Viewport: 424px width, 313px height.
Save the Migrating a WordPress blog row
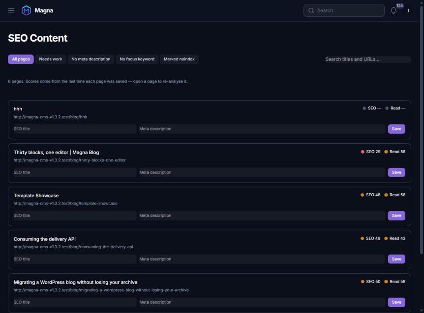(x=396, y=302)
